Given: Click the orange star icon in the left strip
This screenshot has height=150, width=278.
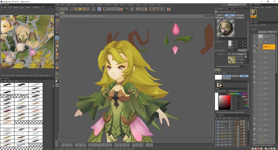Looking at the screenshot, I should [x=57, y=67].
